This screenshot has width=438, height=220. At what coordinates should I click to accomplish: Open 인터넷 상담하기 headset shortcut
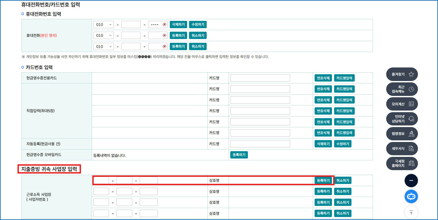[x=402, y=119]
